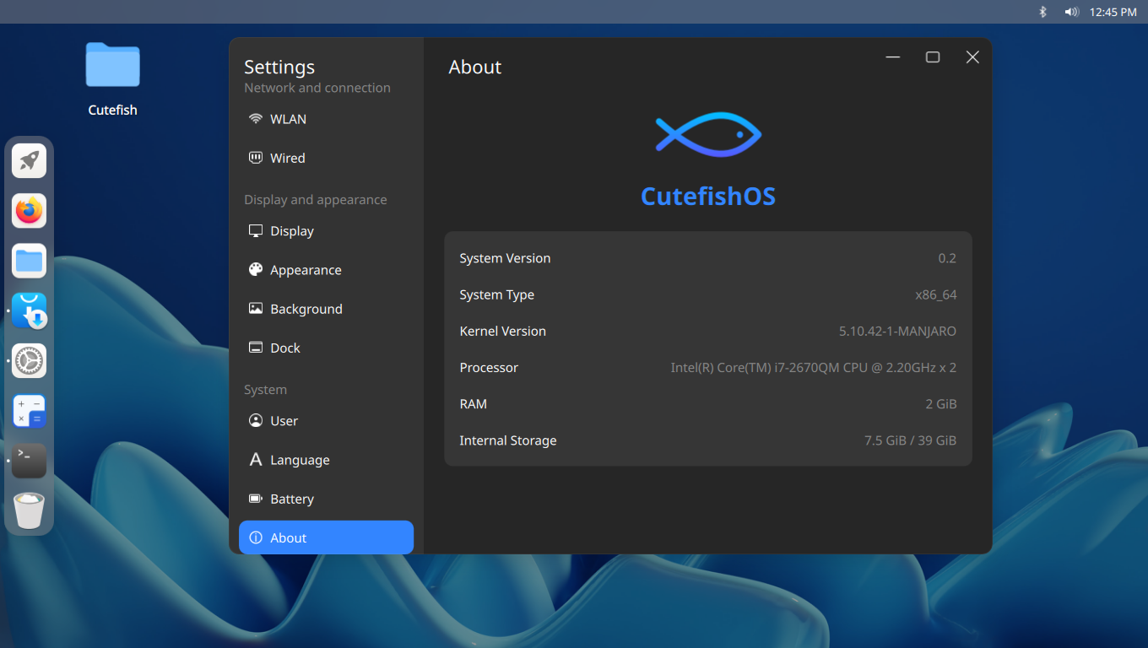Open User settings page

[x=326, y=421]
